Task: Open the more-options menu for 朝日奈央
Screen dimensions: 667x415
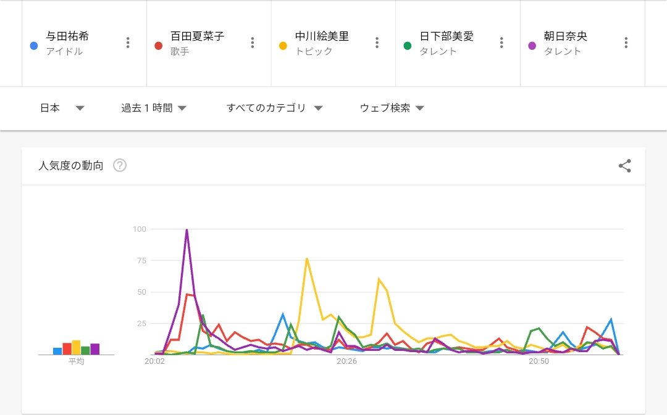Action: click(626, 43)
